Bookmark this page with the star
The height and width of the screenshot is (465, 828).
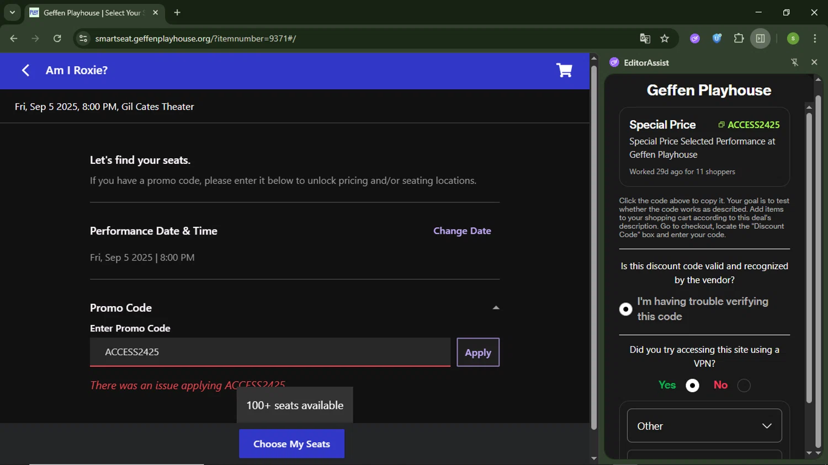665,39
